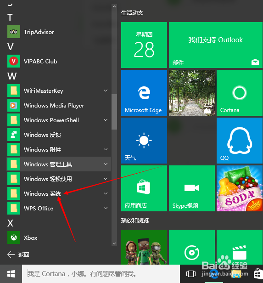The width and height of the screenshot is (263, 283).
Task: Open the Microsoft Edge tile
Action: [x=144, y=93]
